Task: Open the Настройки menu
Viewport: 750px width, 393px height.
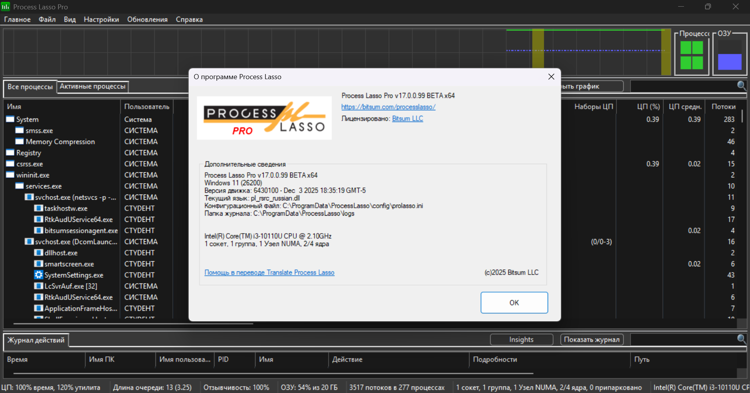Action: (101, 19)
